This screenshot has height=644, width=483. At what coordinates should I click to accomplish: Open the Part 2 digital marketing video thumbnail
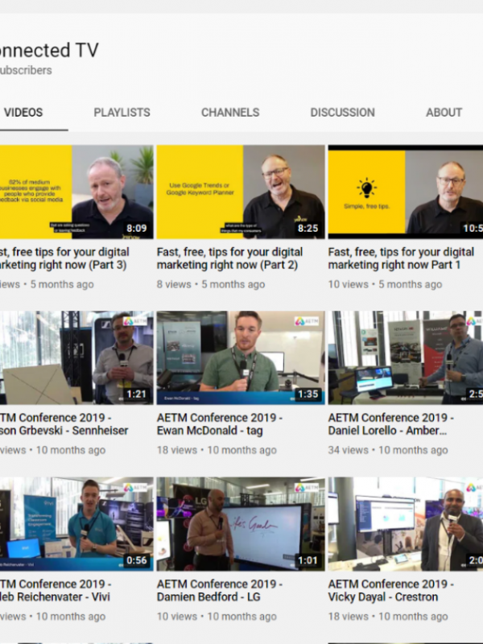click(x=241, y=192)
